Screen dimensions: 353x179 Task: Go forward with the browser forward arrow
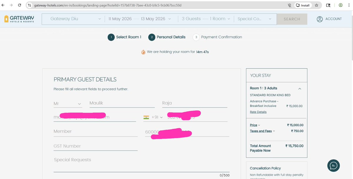[x=11, y=5]
